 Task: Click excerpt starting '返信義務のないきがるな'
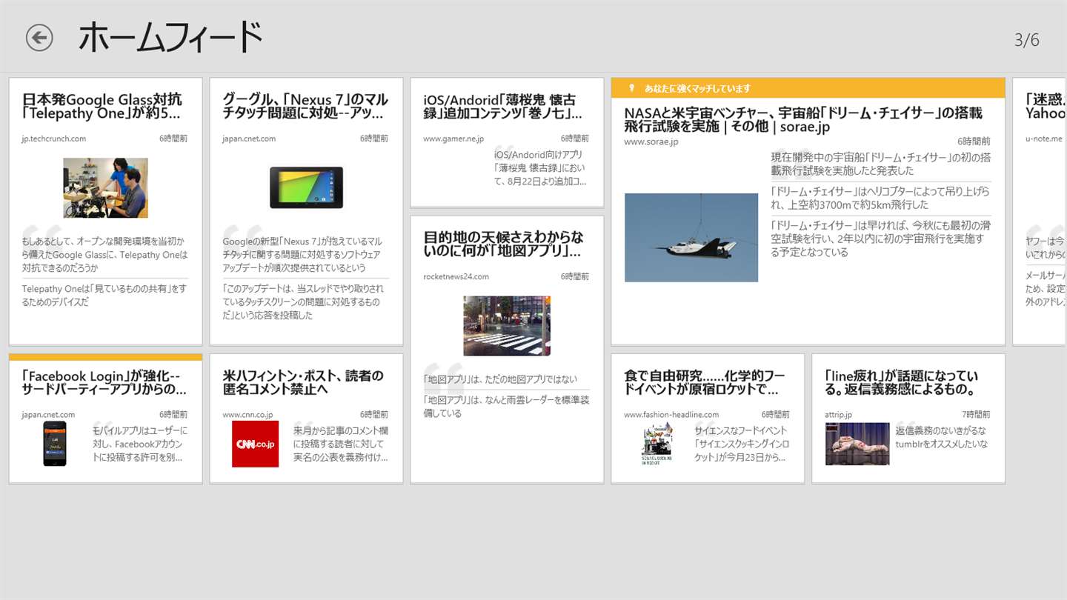coord(942,437)
